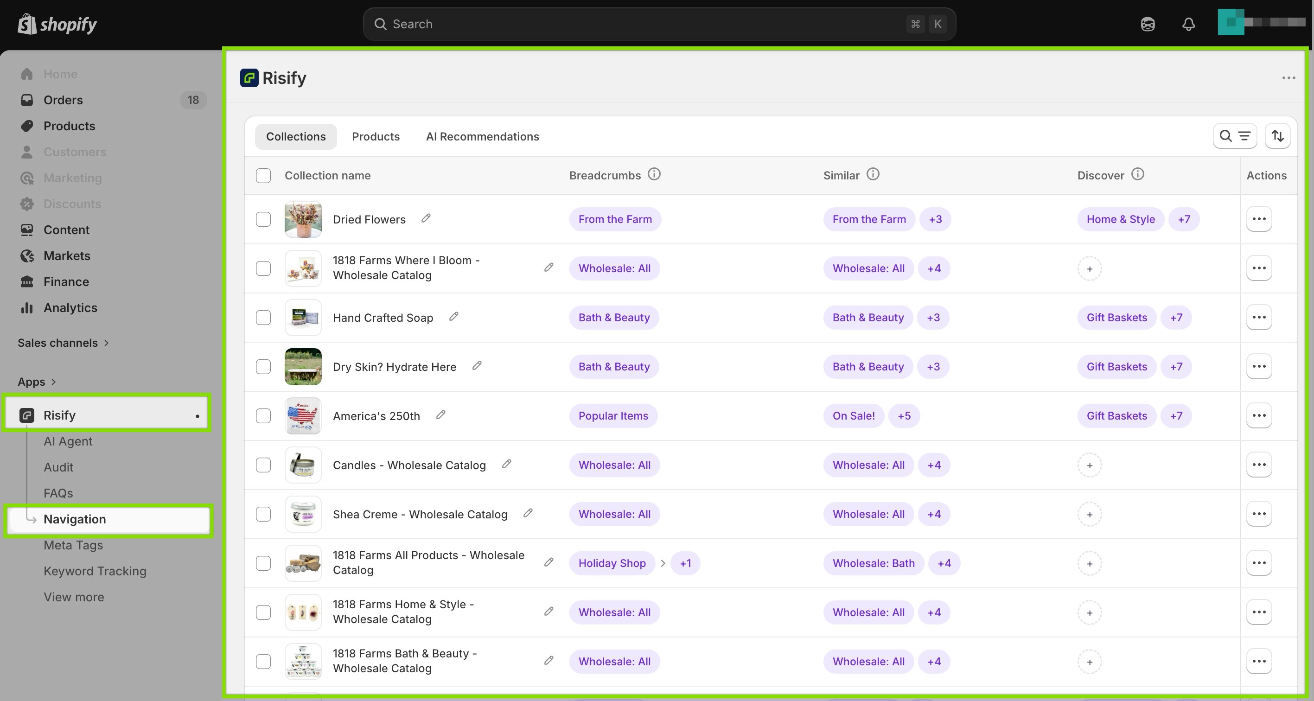Show Discover column info tooltip
The image size is (1314, 701).
tap(1137, 174)
